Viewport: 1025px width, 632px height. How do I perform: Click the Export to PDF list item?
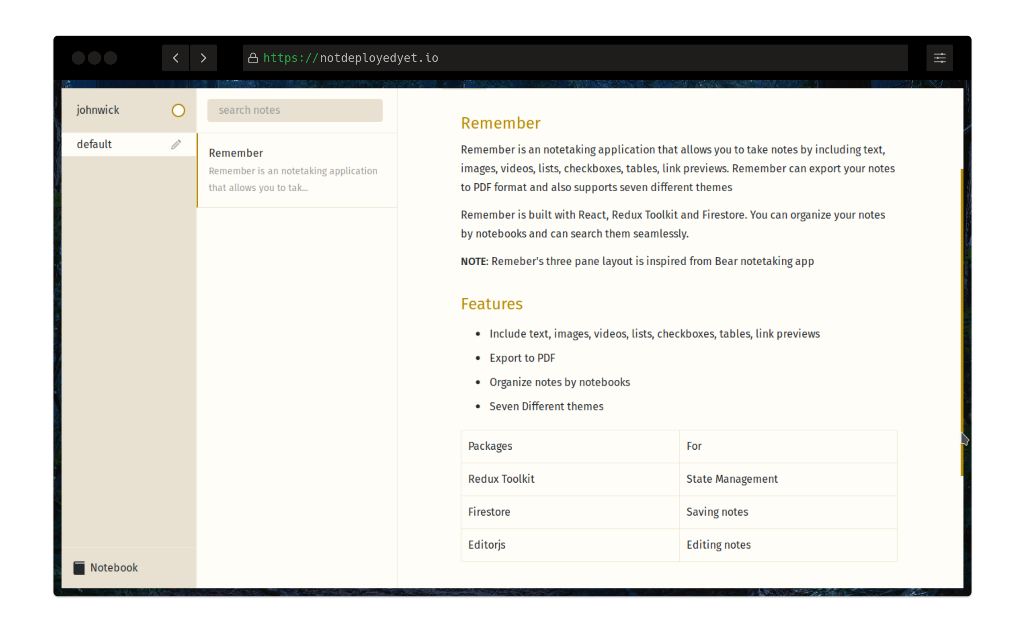point(522,358)
